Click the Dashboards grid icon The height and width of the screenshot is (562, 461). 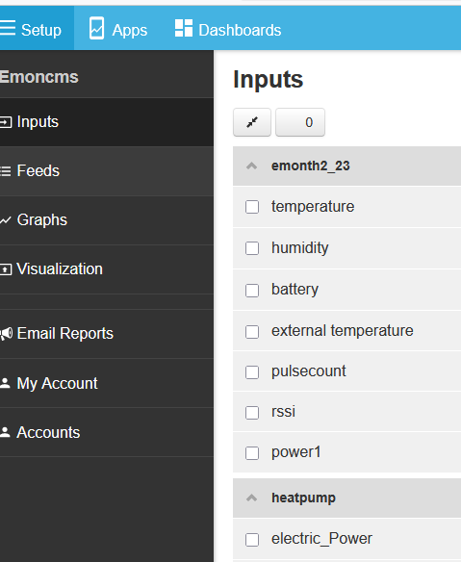[x=184, y=28]
